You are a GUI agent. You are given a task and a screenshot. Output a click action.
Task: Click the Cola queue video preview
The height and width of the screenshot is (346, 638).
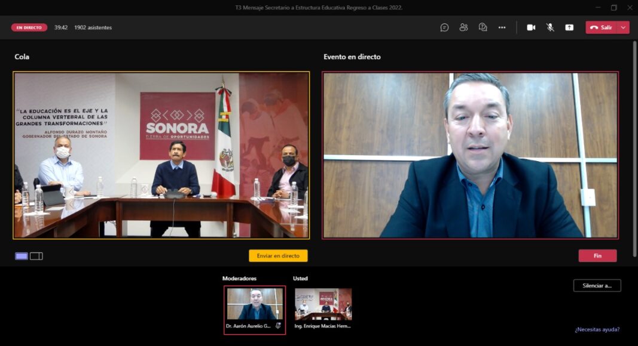[161, 155]
